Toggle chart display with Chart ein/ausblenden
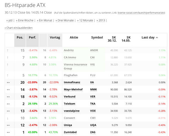 pyautogui.click(x=19, y=28)
